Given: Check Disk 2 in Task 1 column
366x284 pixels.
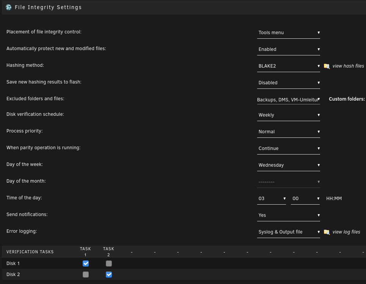Looking at the screenshot, I should pyautogui.click(x=86, y=275).
